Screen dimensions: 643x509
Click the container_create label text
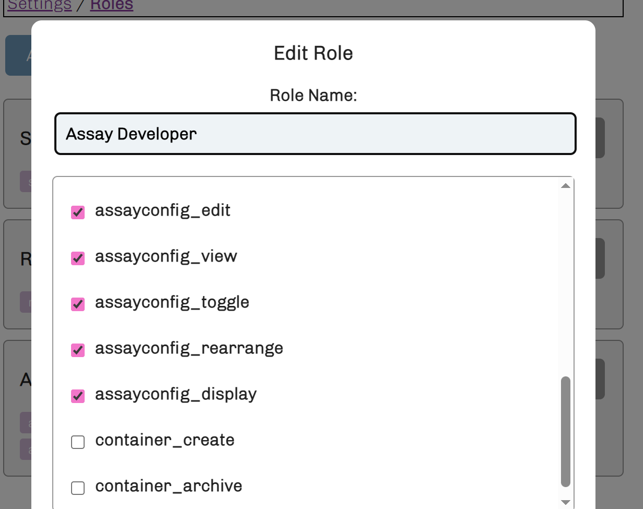coord(165,441)
